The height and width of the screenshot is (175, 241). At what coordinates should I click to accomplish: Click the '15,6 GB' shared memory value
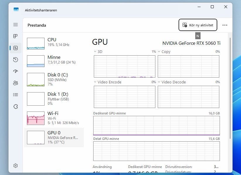click(x=214, y=139)
